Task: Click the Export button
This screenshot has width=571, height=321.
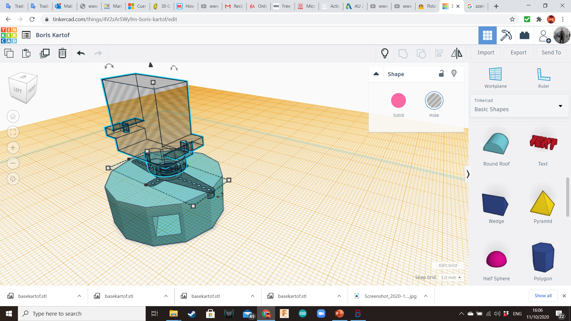Action: [x=518, y=53]
